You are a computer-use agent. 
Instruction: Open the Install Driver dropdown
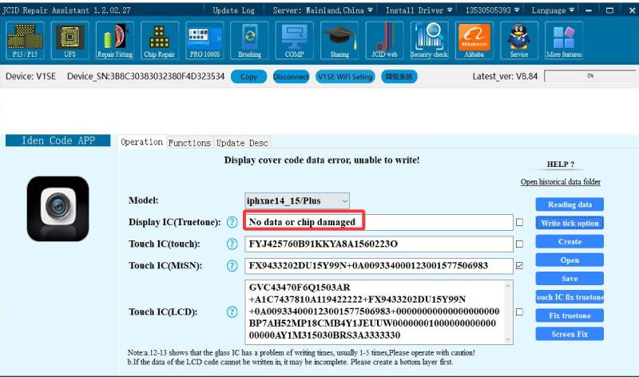pyautogui.click(x=419, y=10)
